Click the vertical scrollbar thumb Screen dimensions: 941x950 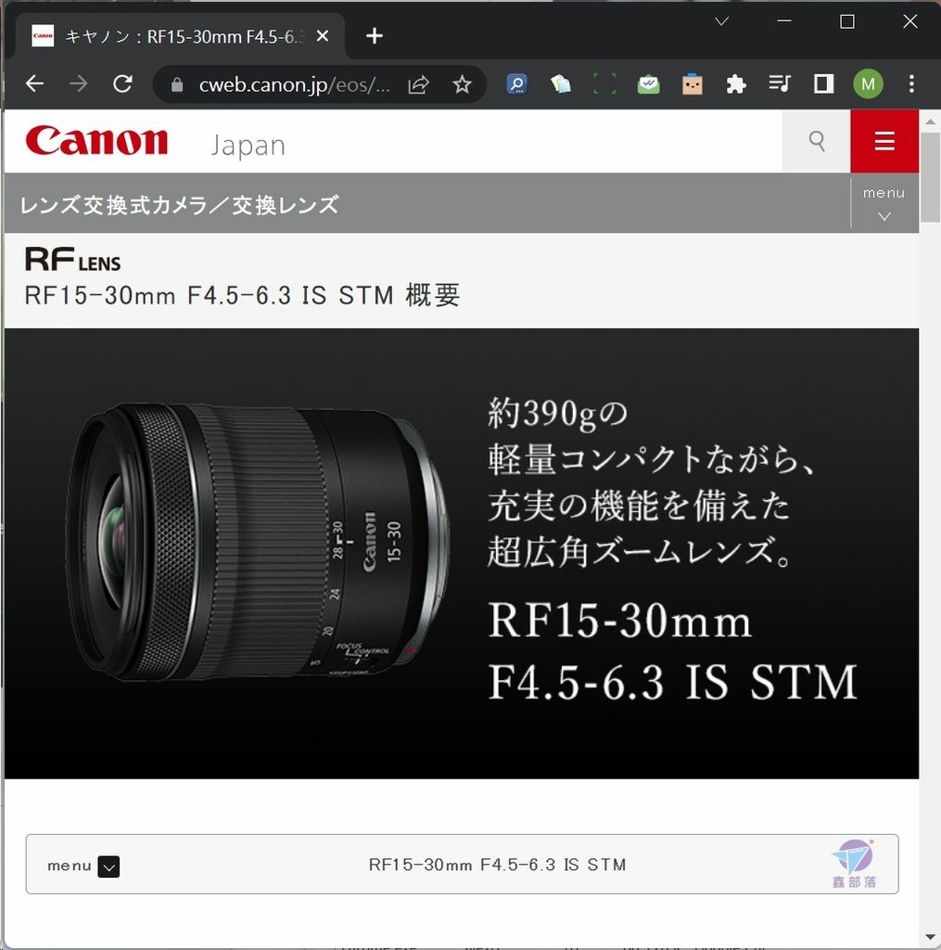tap(930, 177)
